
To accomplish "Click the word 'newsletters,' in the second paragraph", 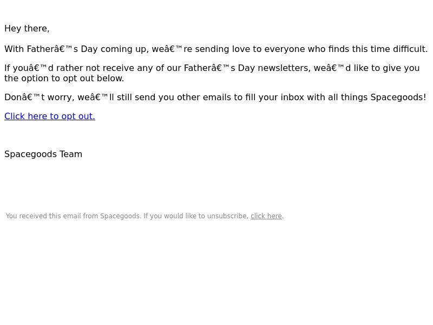I will 284,68.
